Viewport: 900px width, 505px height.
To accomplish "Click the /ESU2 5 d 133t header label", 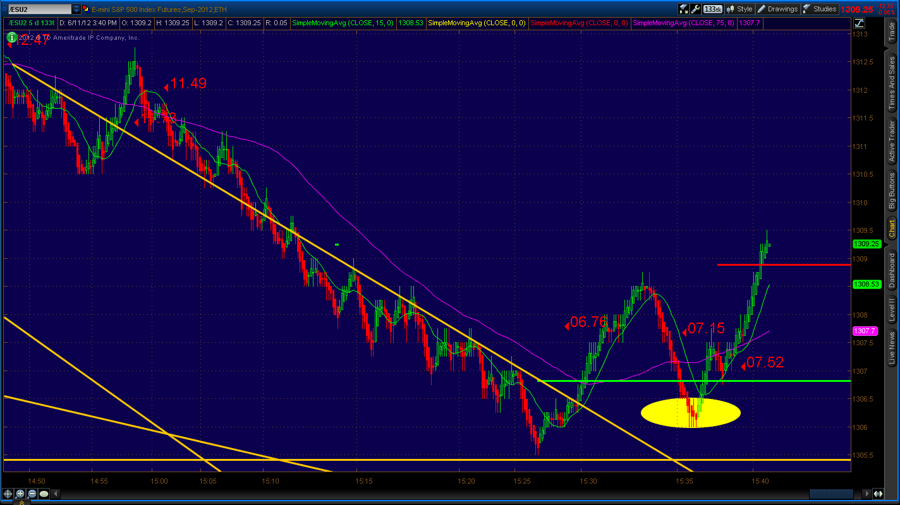I will (x=32, y=23).
